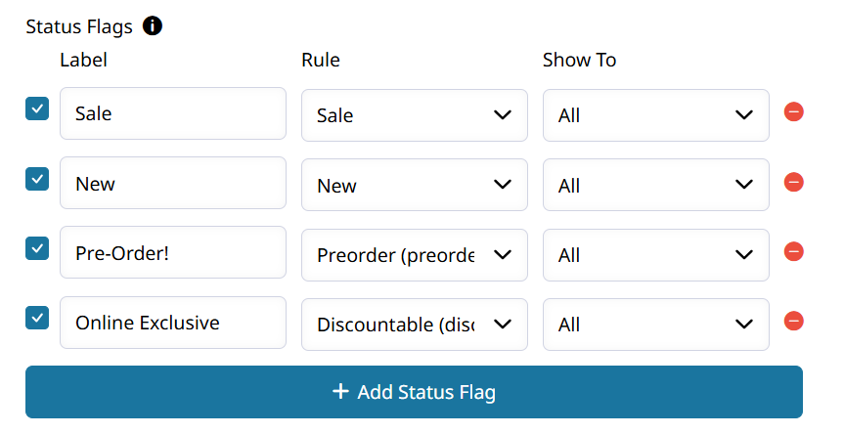This screenshot has width=844, height=434.
Task: Open the New rule dropdown
Action: coord(415,185)
